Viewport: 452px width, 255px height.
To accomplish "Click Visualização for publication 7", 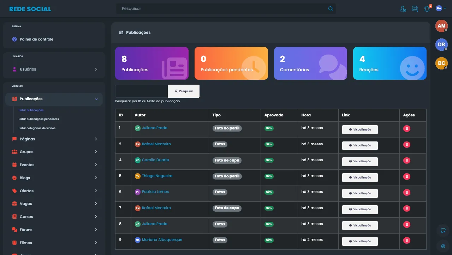I will coord(360,209).
